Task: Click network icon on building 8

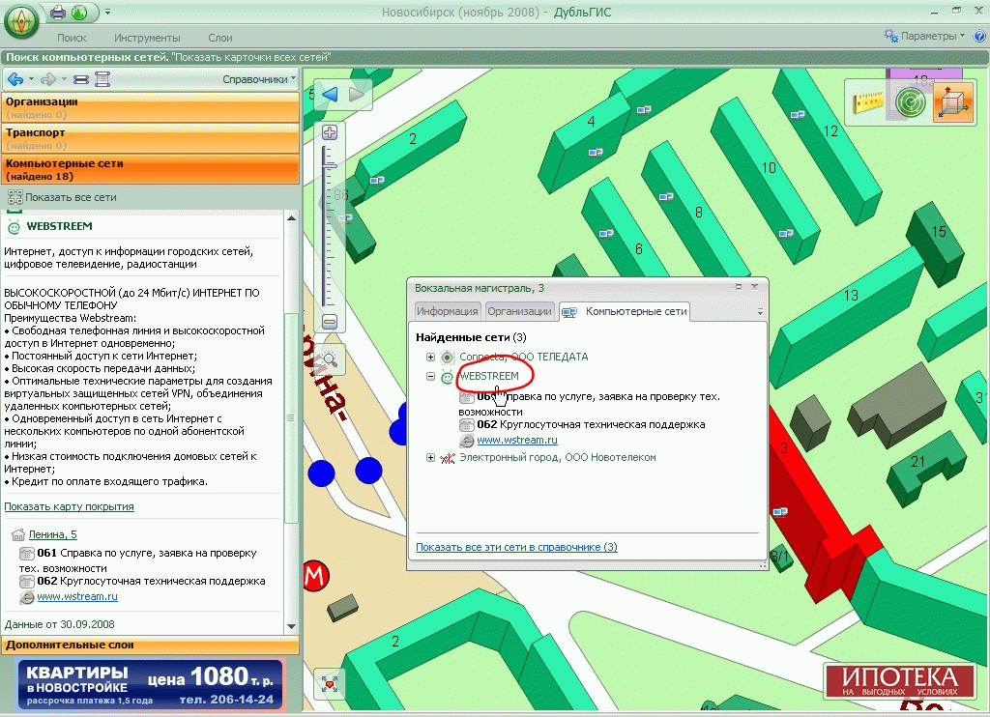Action: point(665,197)
